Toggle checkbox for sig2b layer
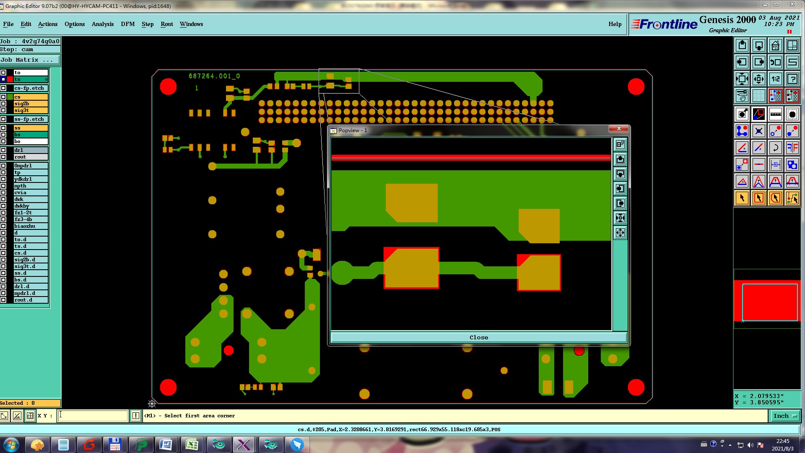The image size is (805, 453). [3, 104]
